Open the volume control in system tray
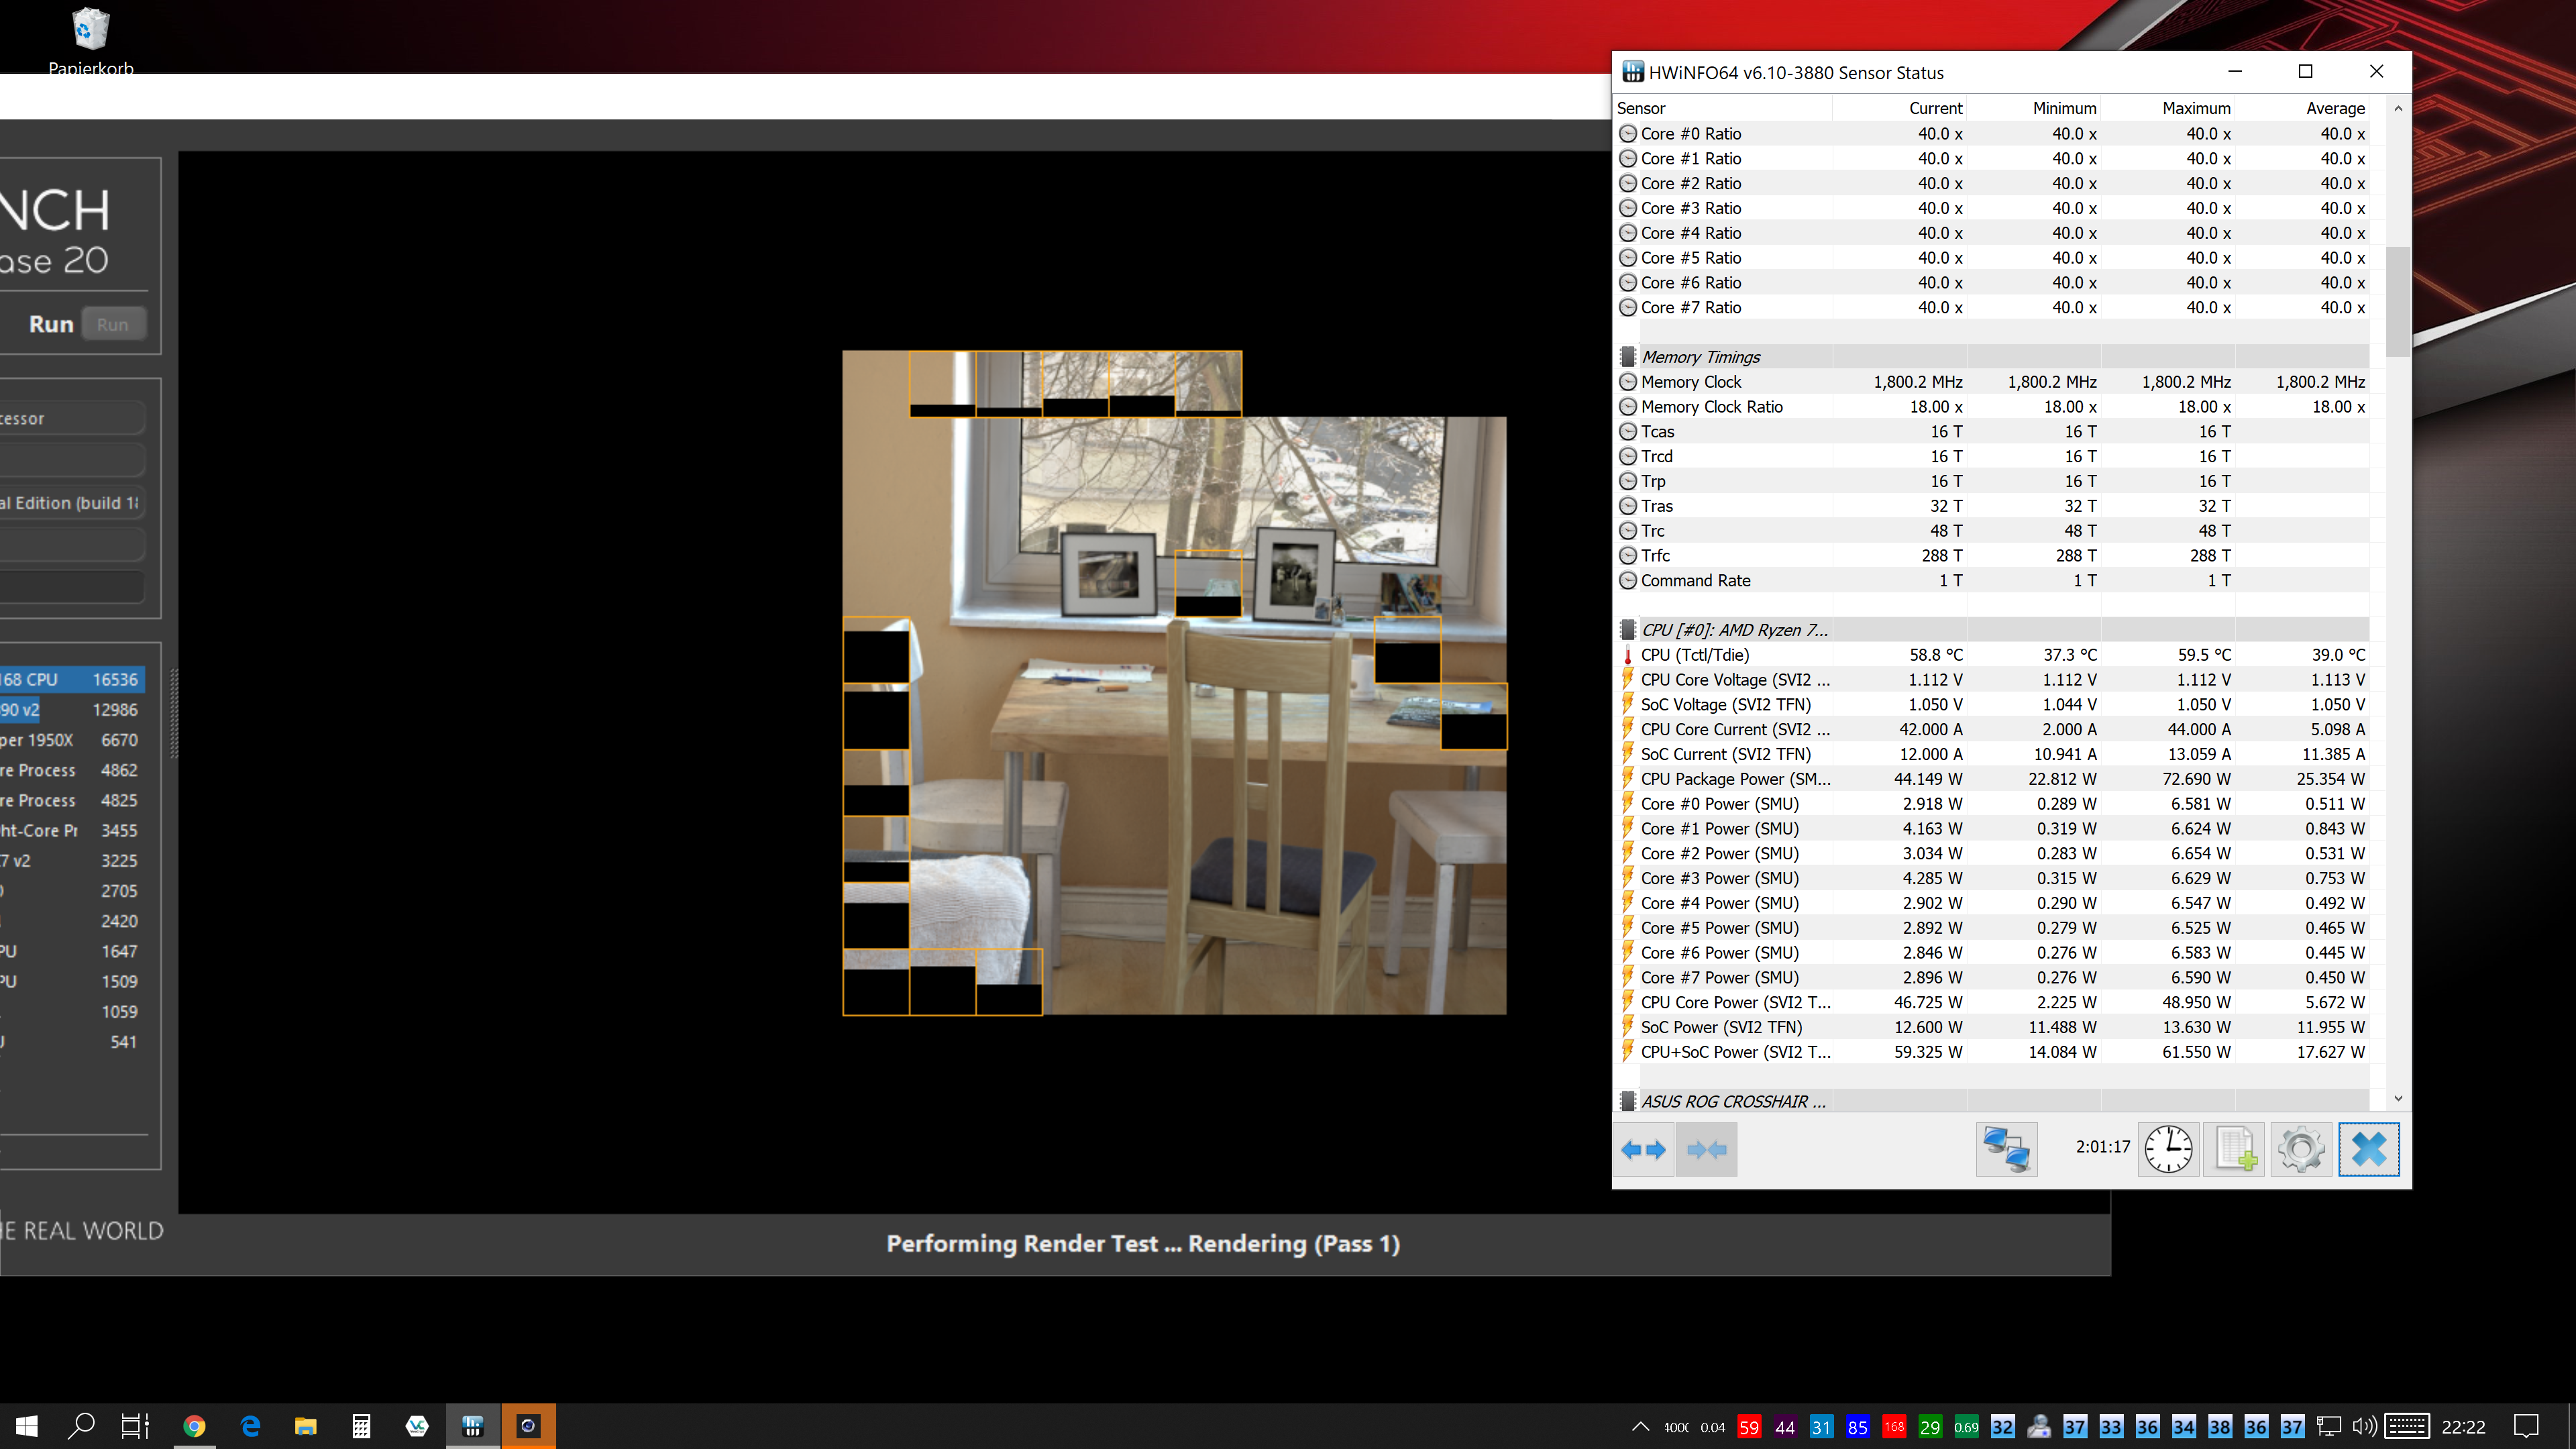This screenshot has height=1449, width=2576. pyautogui.click(x=2364, y=1427)
